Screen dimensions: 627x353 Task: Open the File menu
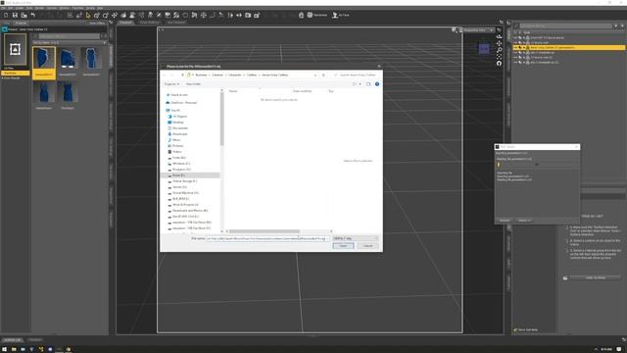tap(3, 8)
